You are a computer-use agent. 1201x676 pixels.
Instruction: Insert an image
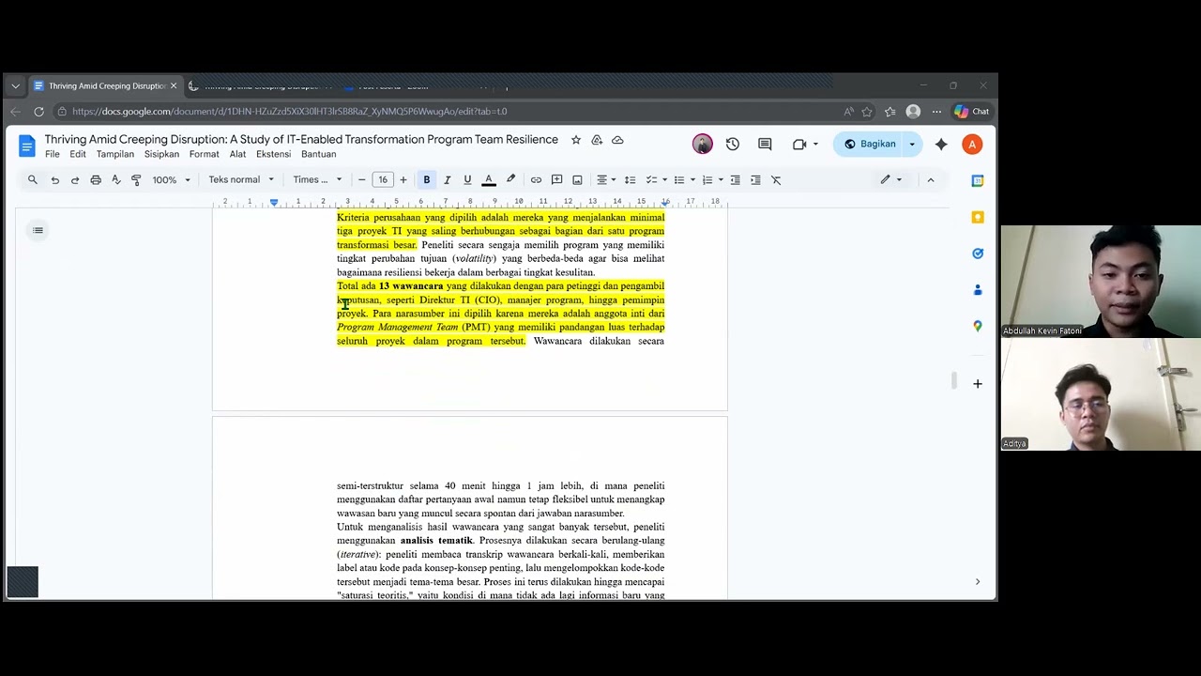[x=577, y=179]
